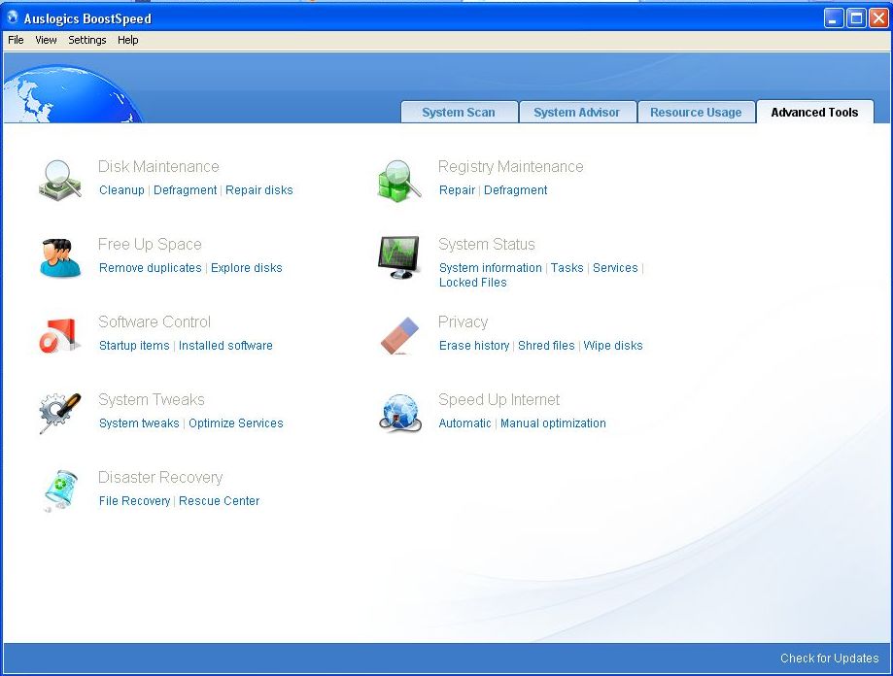Open the Services link under System Status
The height and width of the screenshot is (676, 893).
[x=615, y=268]
